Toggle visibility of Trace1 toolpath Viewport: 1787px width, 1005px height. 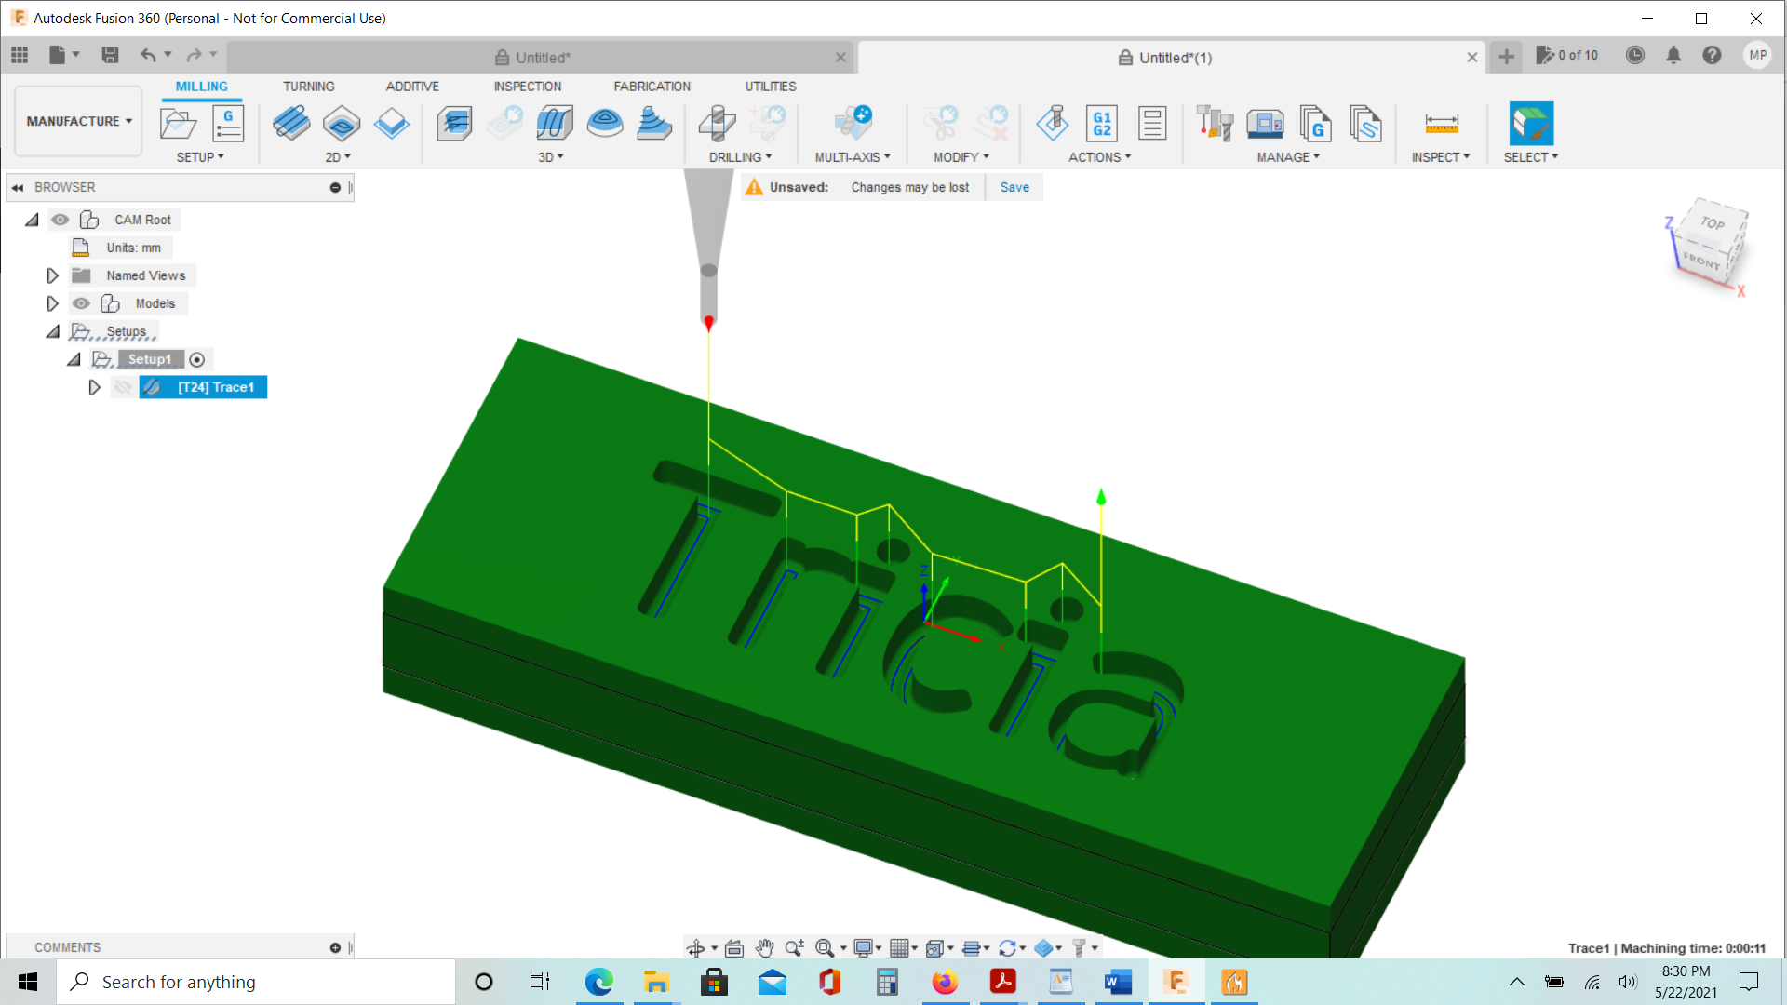[x=123, y=387]
